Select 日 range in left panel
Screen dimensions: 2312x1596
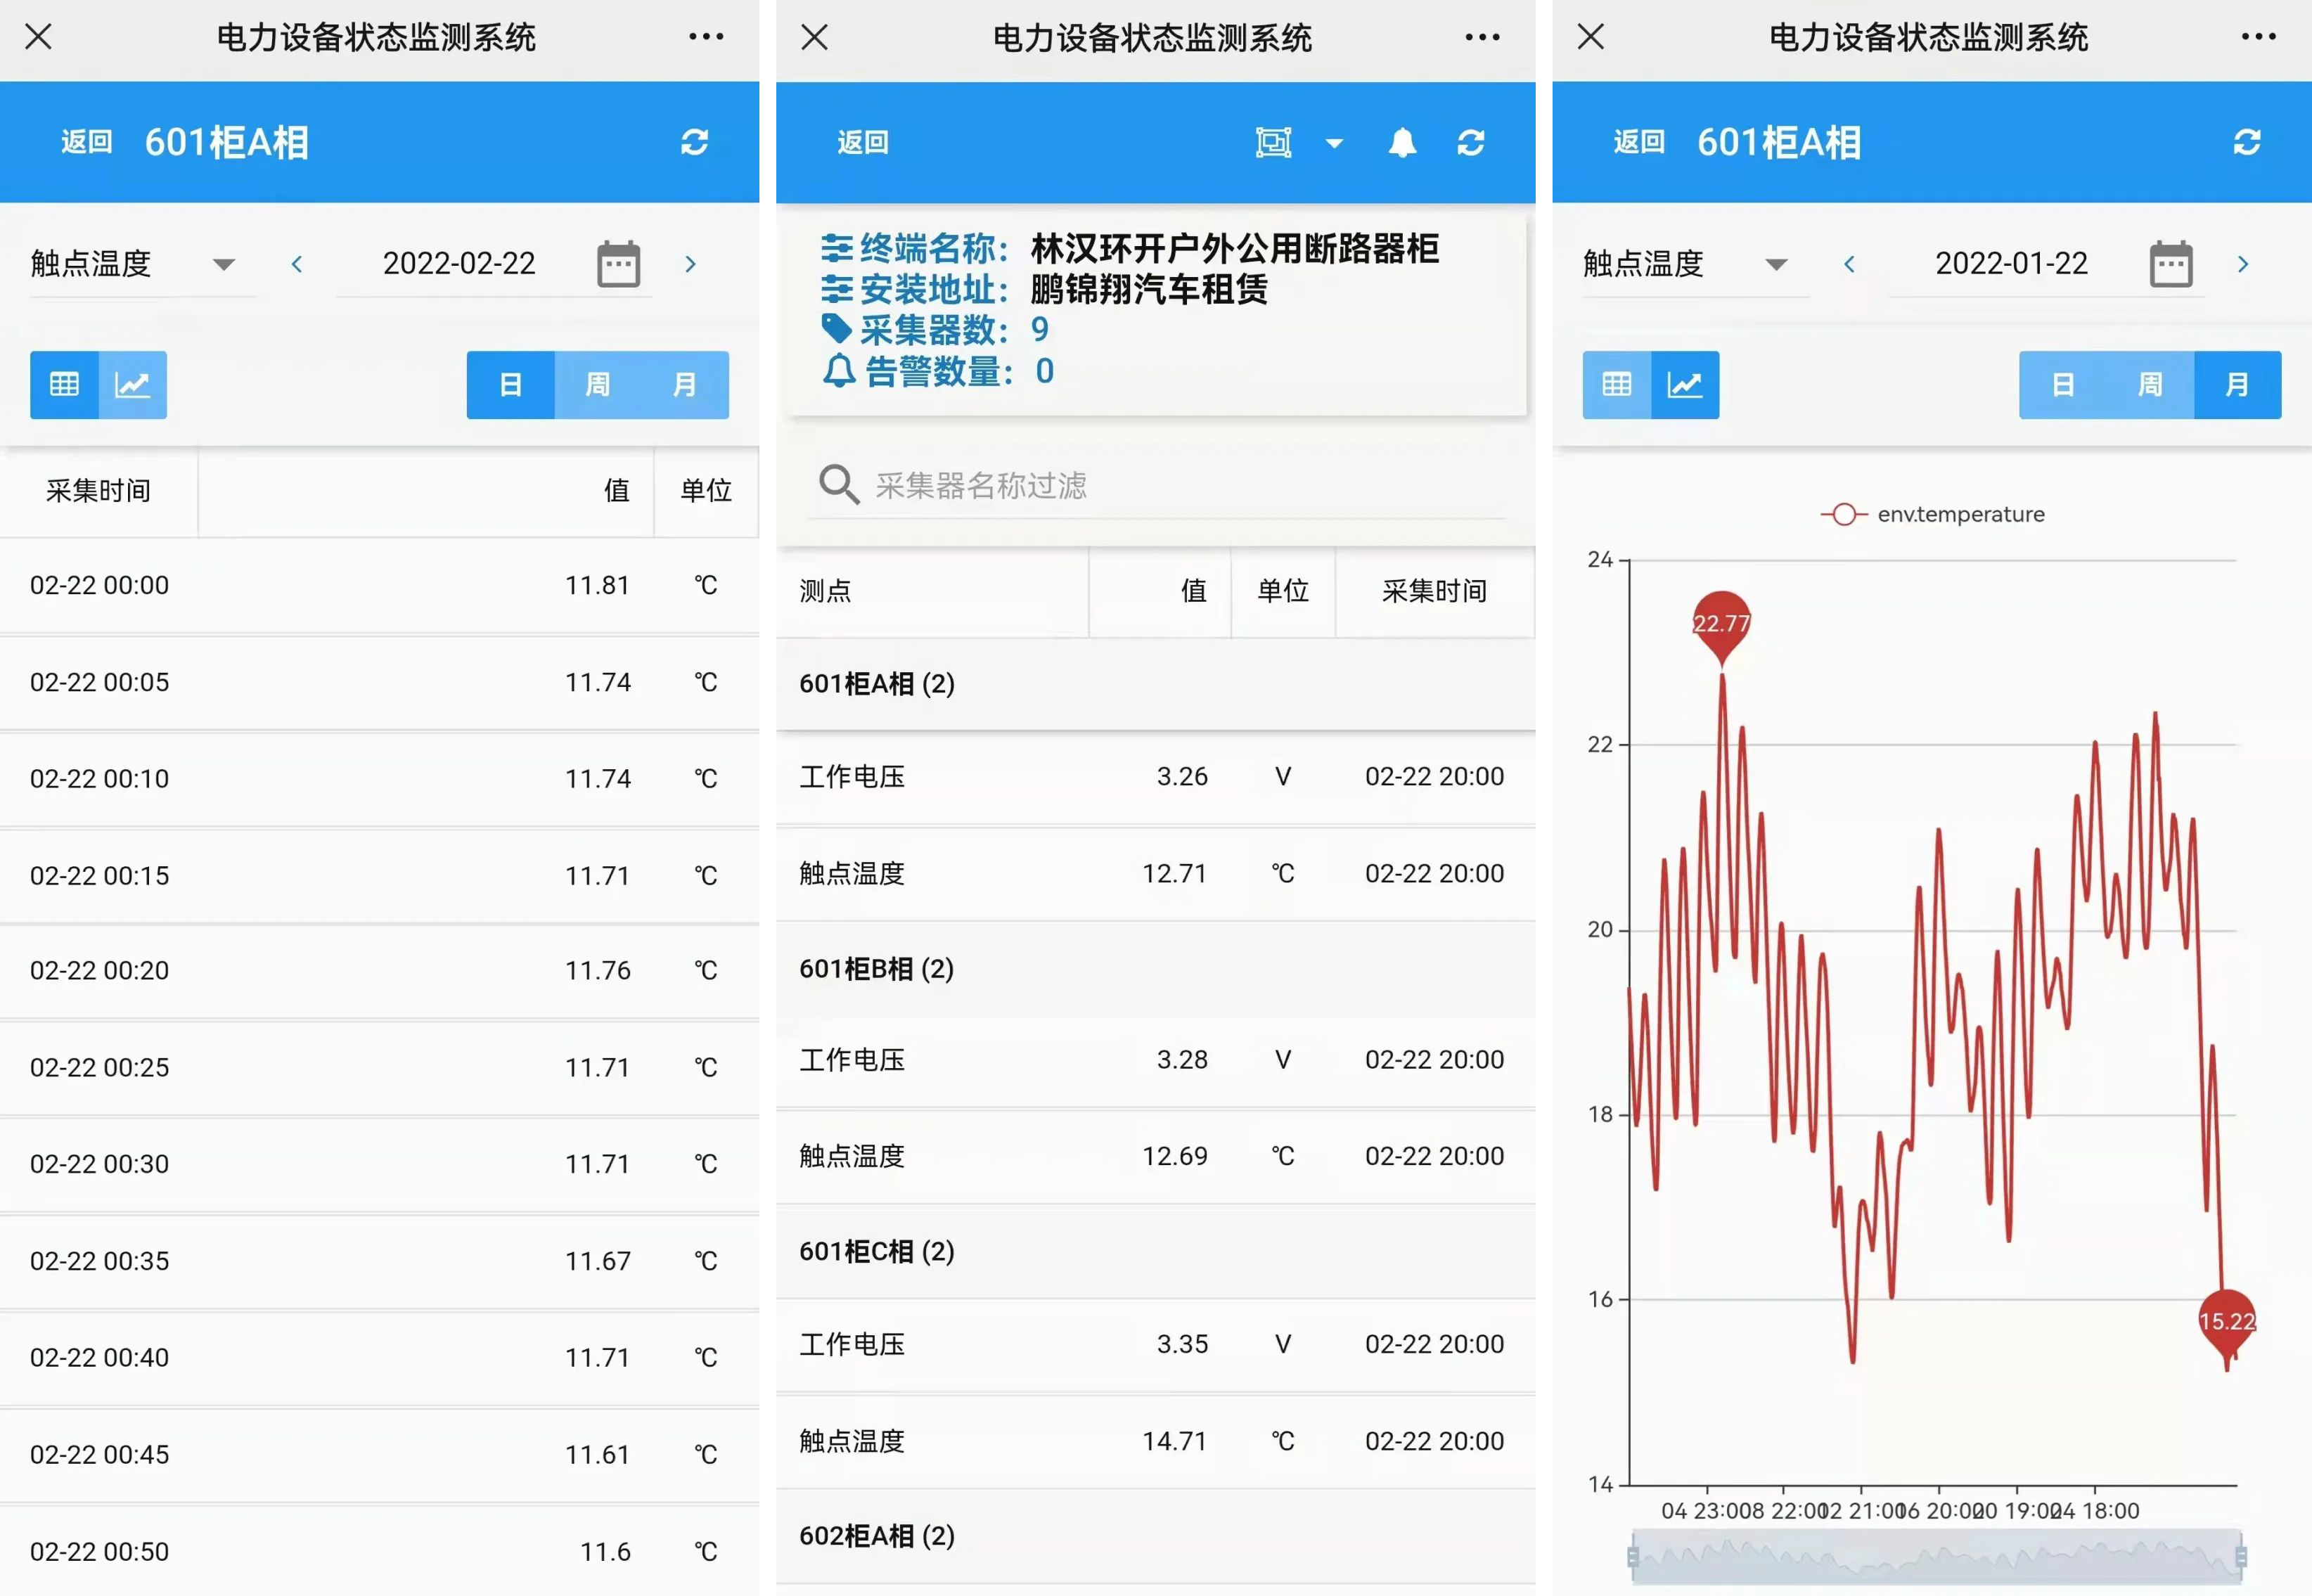pos(510,385)
